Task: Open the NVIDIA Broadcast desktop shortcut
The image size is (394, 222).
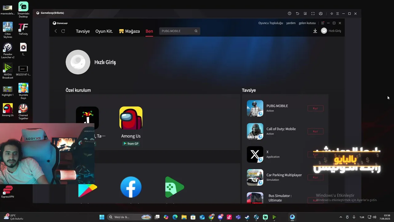Action: (x=8, y=71)
